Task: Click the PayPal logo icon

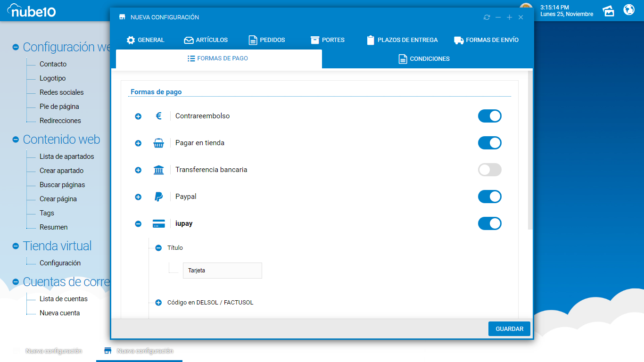Action: point(158,197)
